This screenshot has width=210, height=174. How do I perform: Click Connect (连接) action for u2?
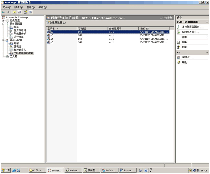pyautogui.click(x=188, y=57)
